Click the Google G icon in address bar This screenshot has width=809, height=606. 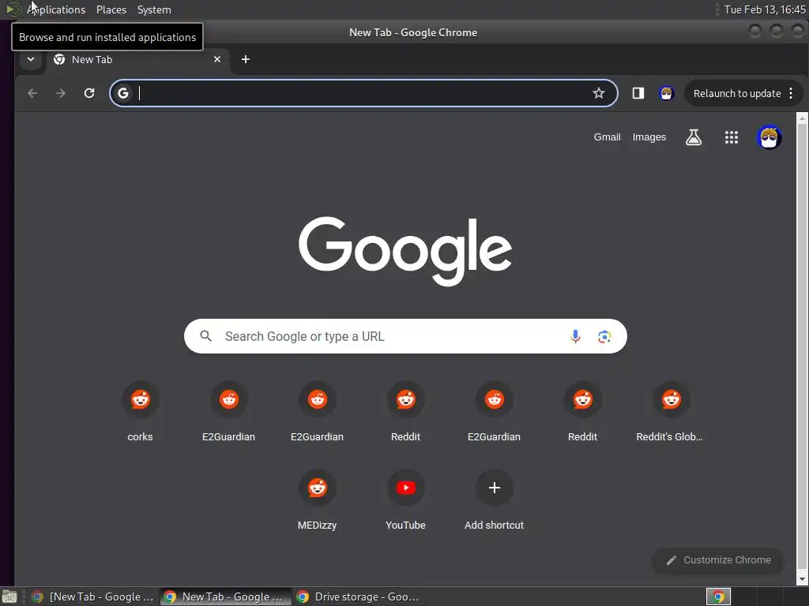(122, 93)
